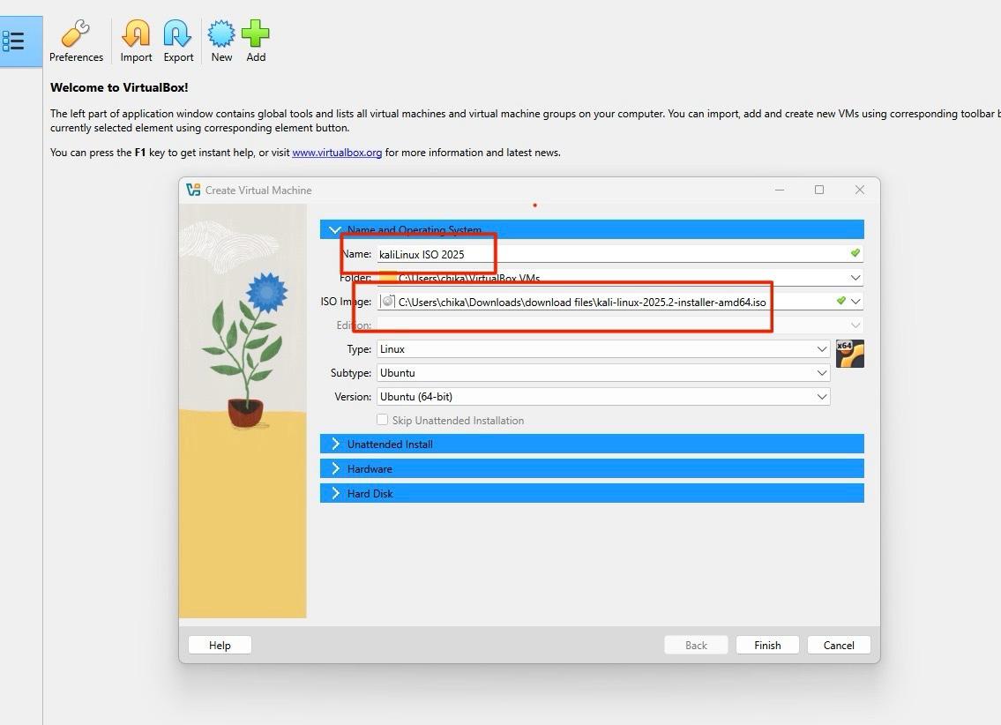Click the Help button
This screenshot has width=1001, height=725.
tap(220, 646)
